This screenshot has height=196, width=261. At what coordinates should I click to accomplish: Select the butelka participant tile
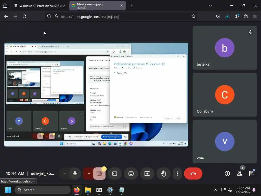(x=225, y=48)
